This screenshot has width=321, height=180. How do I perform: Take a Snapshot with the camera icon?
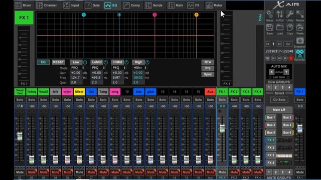300,41
